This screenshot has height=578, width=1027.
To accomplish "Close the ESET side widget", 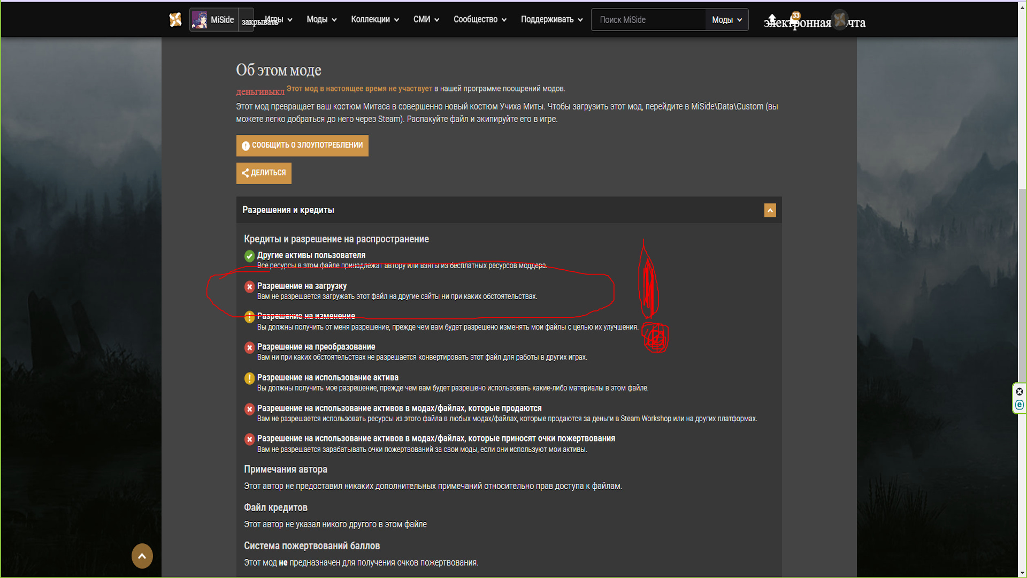I will (x=1020, y=391).
